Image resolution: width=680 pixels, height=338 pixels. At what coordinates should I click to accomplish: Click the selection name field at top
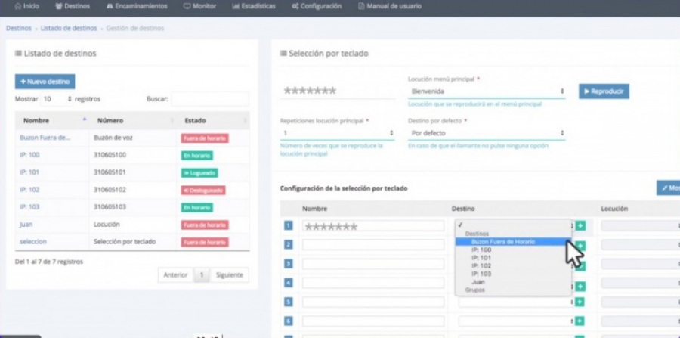(x=338, y=91)
